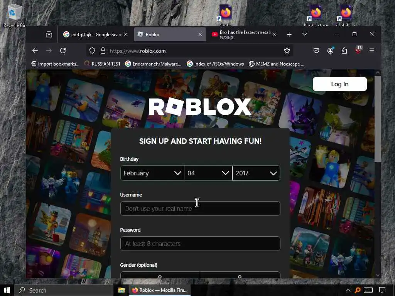Open the Pocket save icon

(316, 50)
